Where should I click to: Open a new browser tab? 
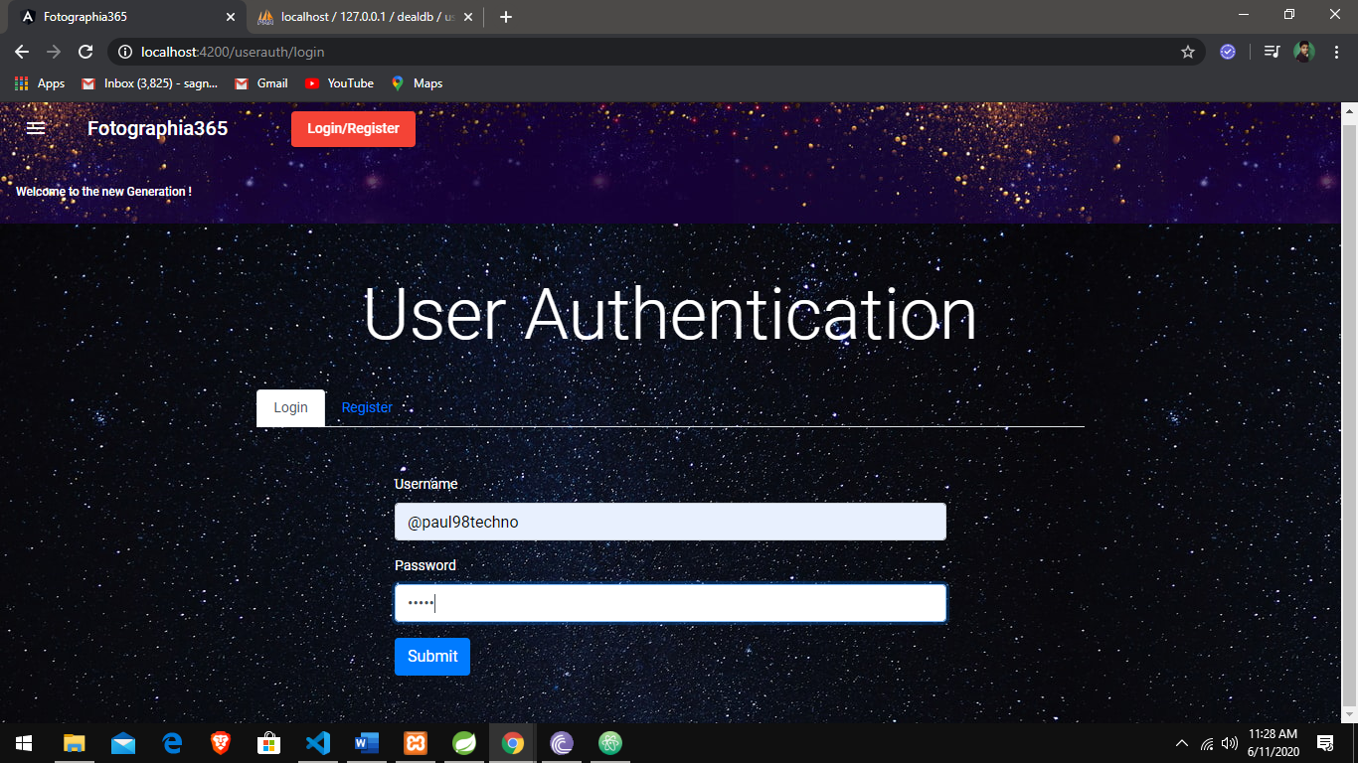point(506,17)
